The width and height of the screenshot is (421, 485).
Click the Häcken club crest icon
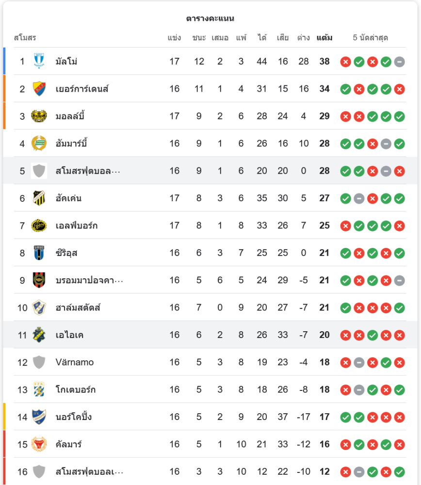[x=39, y=198]
